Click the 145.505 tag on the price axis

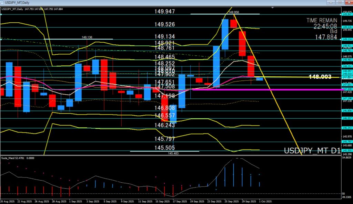[346, 150]
